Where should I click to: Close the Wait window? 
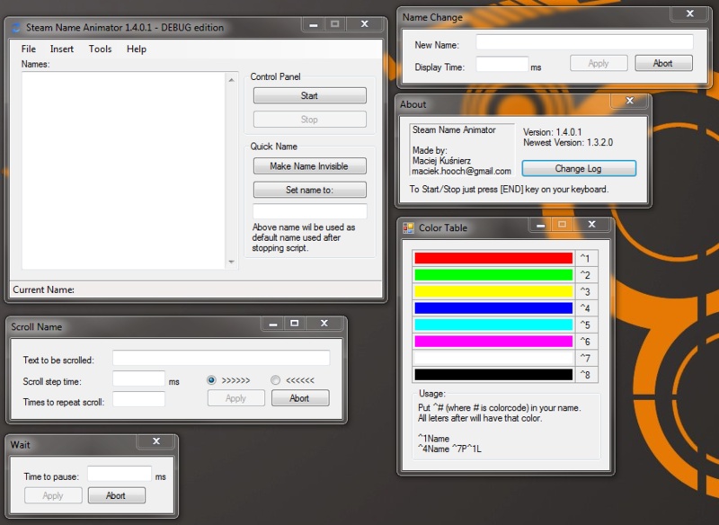point(156,441)
